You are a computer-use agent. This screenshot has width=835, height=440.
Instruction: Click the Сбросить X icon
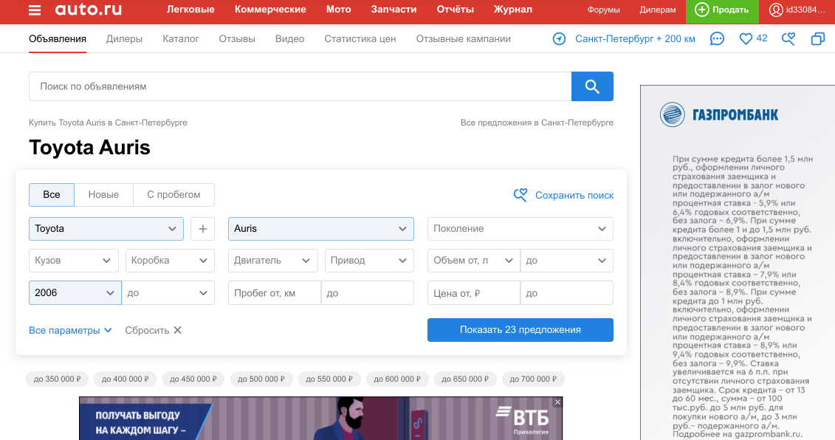click(x=178, y=330)
